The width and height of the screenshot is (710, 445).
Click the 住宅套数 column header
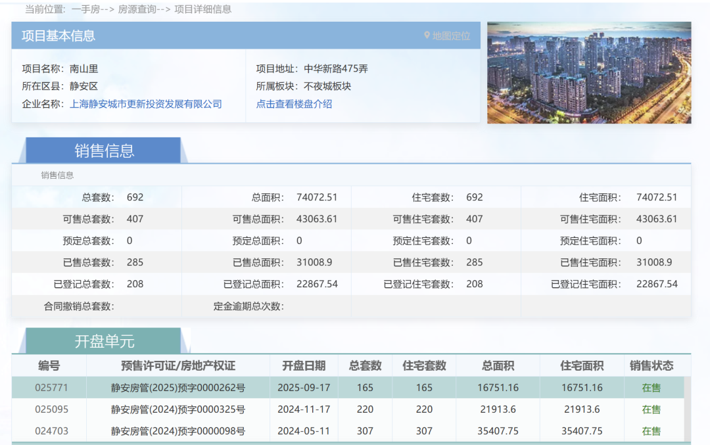424,365
